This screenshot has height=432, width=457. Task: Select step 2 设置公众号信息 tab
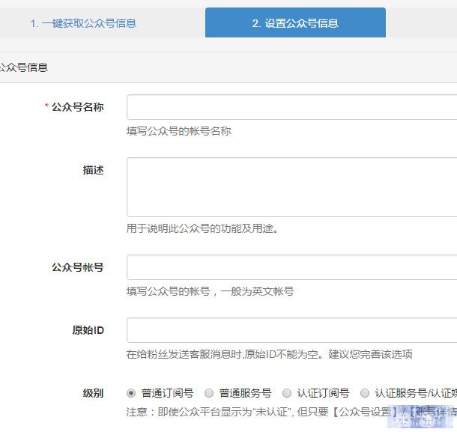click(x=295, y=22)
